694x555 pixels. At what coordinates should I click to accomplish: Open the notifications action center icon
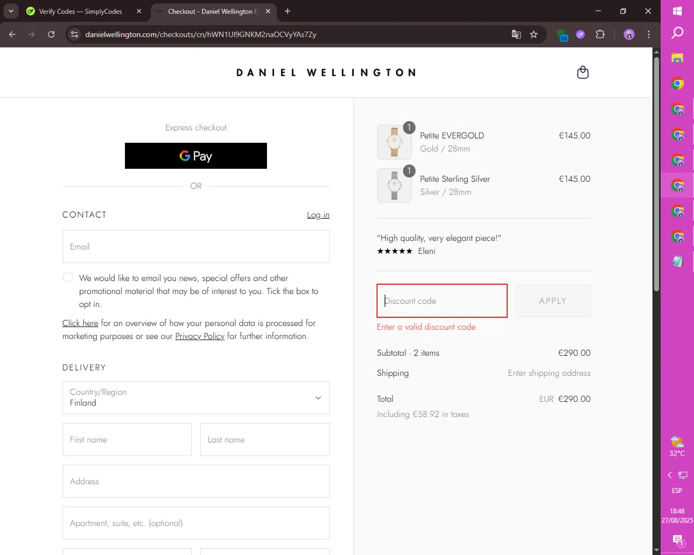tap(678, 540)
